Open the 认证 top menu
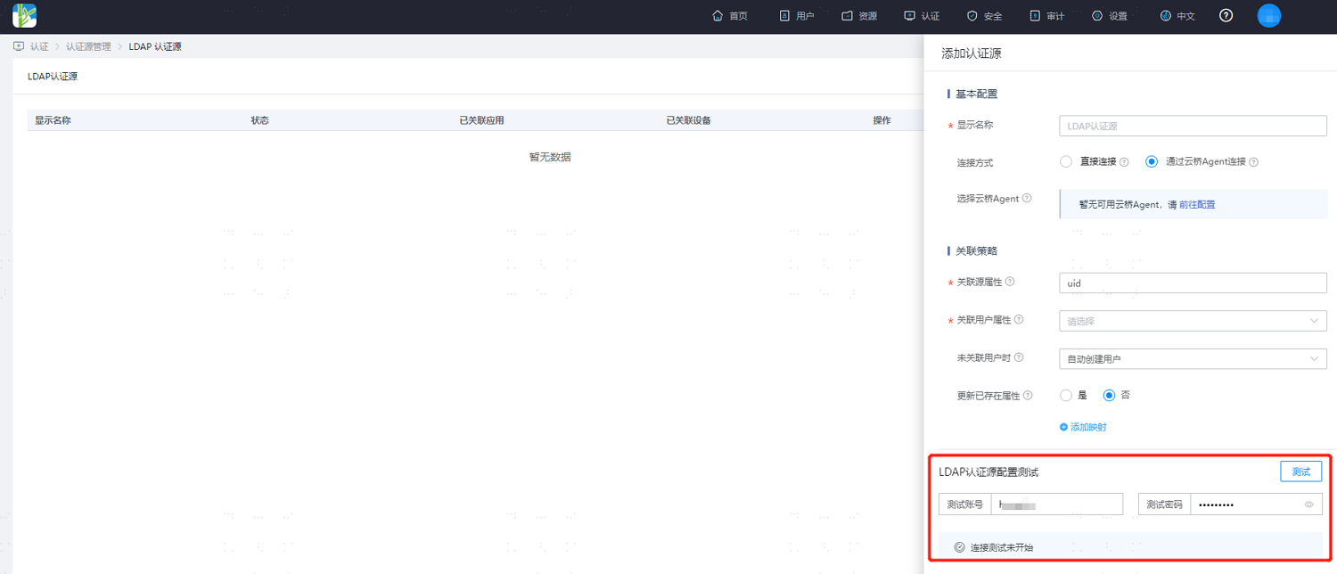 [x=922, y=16]
